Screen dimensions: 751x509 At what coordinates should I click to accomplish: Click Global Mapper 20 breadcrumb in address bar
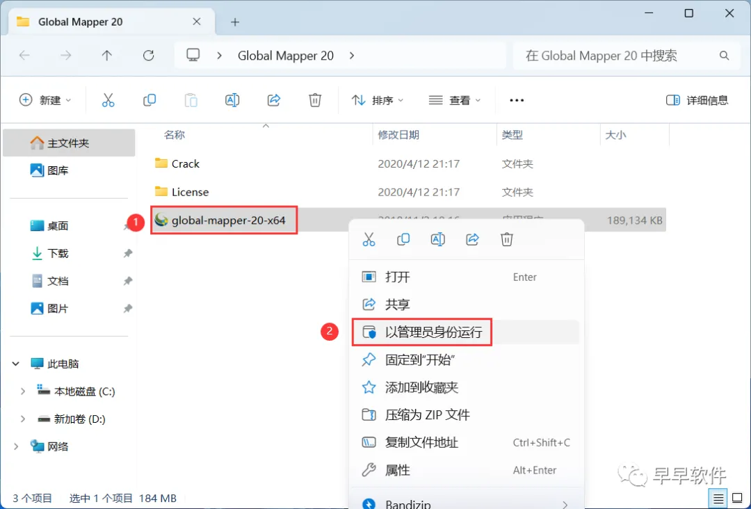pyautogui.click(x=286, y=56)
